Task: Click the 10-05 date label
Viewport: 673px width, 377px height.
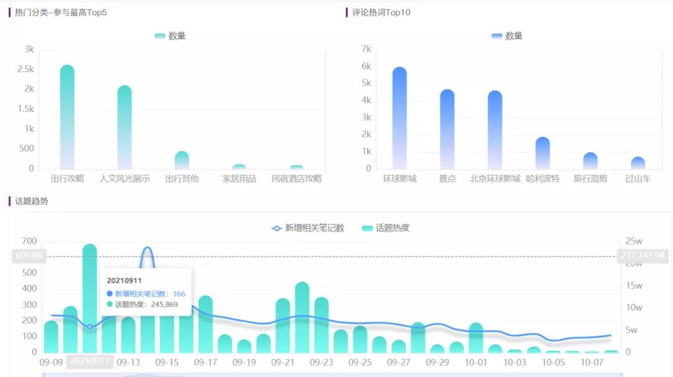Action: [x=553, y=363]
